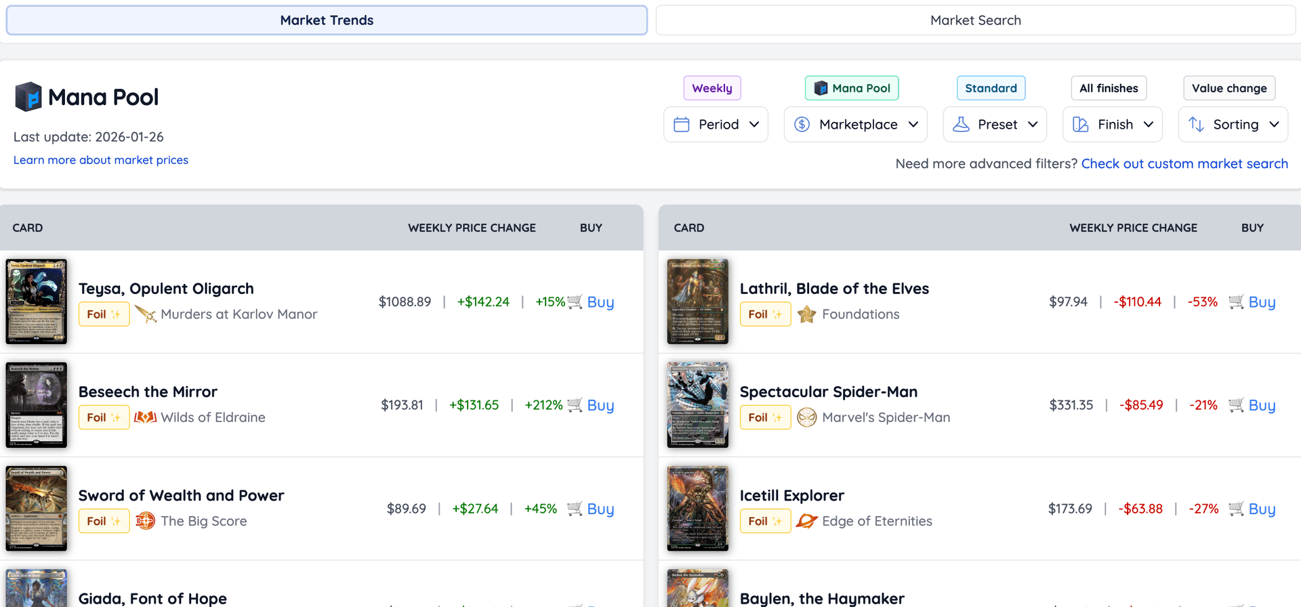1301x607 pixels.
Task: Open Teysa, Opulent Oligarch card thumbnail
Action: 37,301
